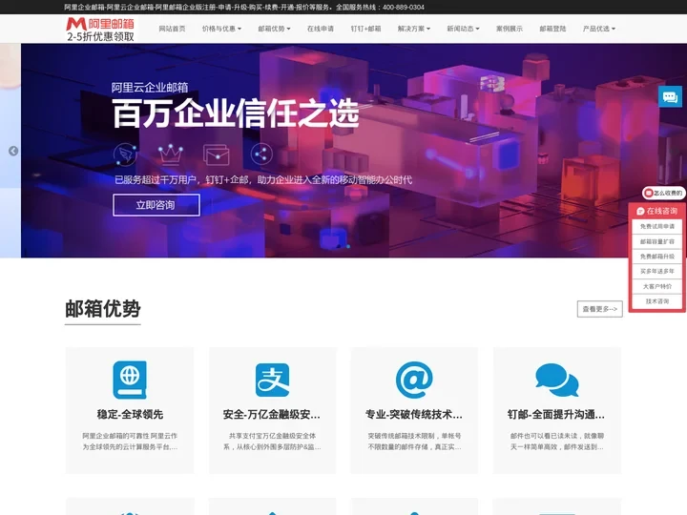The image size is (687, 515).
Task: Click the 已服务超过千万用户 banner tagline
Action: [263, 180]
